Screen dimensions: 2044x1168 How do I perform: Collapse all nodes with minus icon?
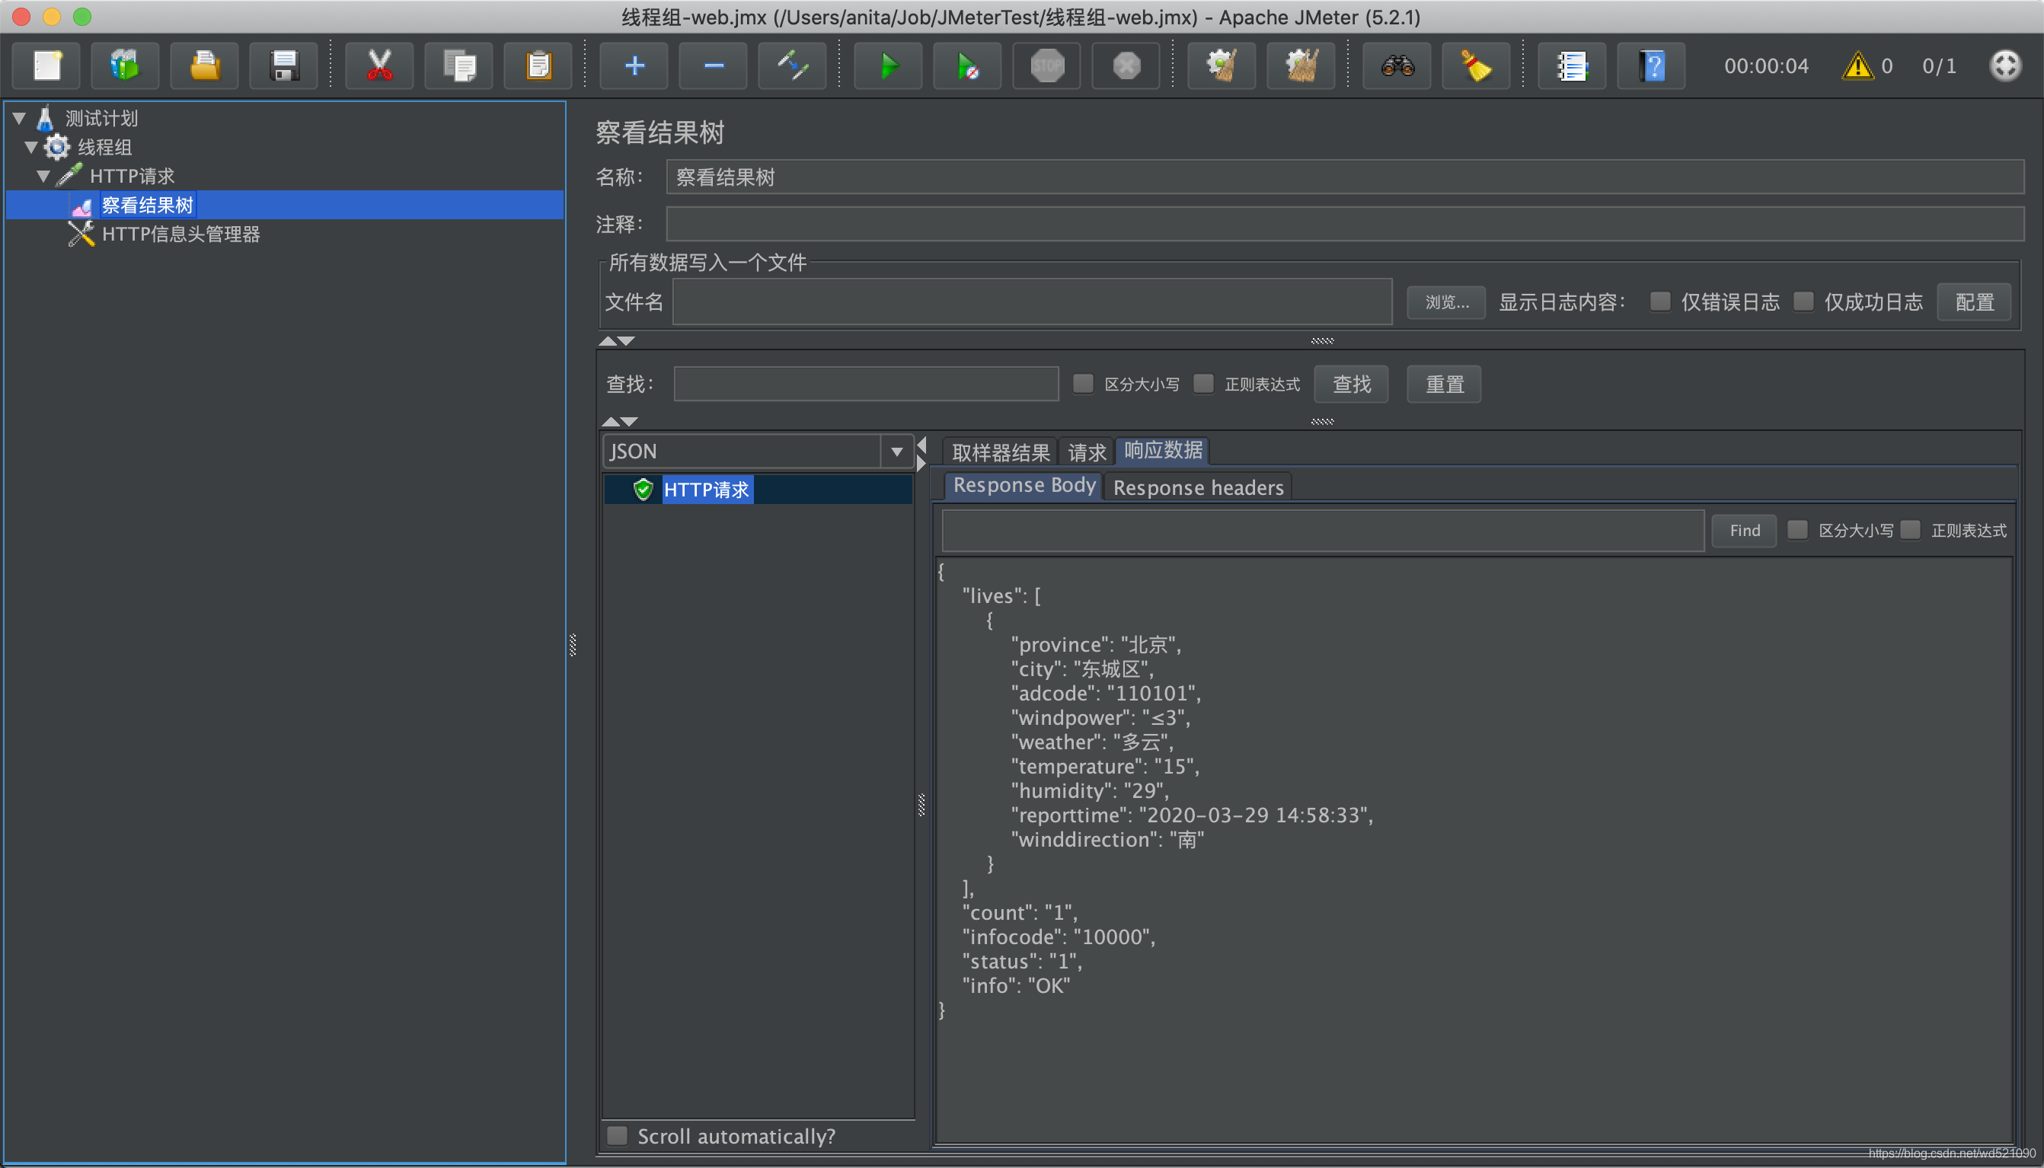coord(713,65)
